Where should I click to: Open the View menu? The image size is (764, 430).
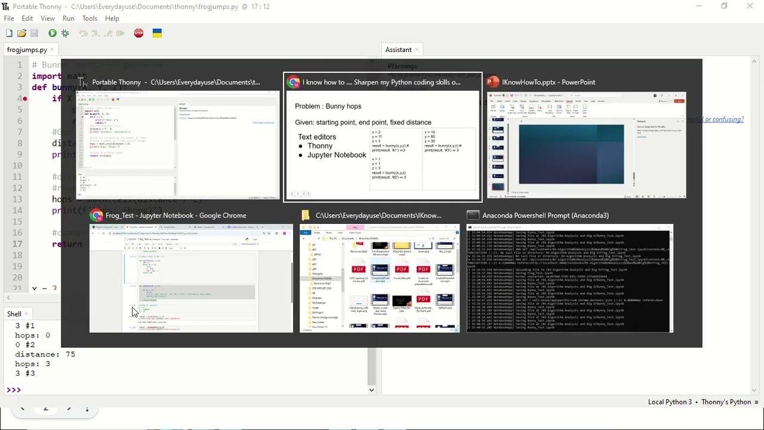click(x=48, y=19)
